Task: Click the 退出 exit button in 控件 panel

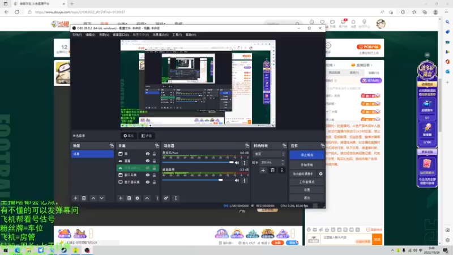Action: (x=307, y=198)
